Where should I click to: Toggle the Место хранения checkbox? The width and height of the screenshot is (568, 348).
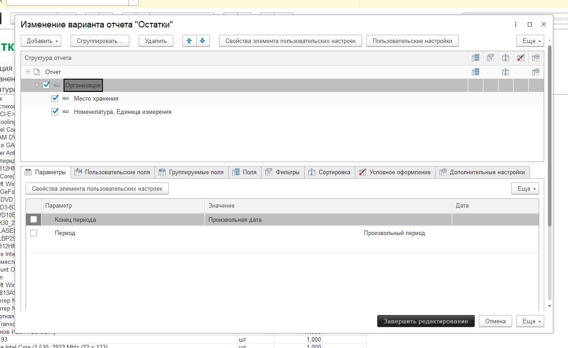pos(55,98)
